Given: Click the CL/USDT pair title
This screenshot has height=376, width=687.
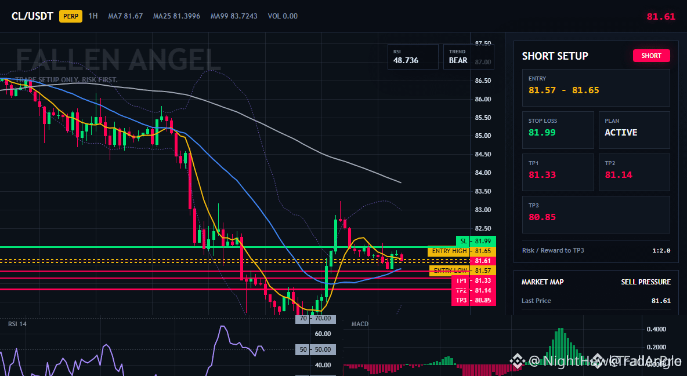Looking at the screenshot, I should pos(32,16).
